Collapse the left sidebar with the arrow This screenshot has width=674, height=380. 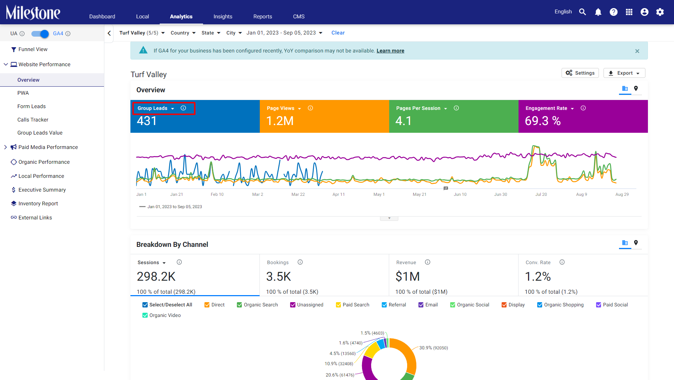[109, 33]
